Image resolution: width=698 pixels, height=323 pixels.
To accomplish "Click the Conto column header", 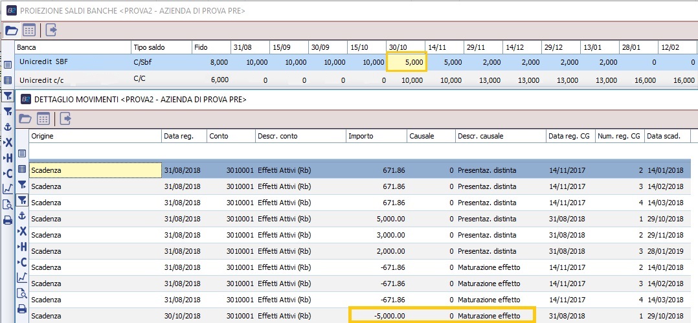I will click(232, 136).
